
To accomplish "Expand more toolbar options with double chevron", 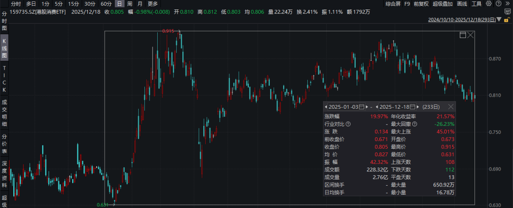I will 507,3.
